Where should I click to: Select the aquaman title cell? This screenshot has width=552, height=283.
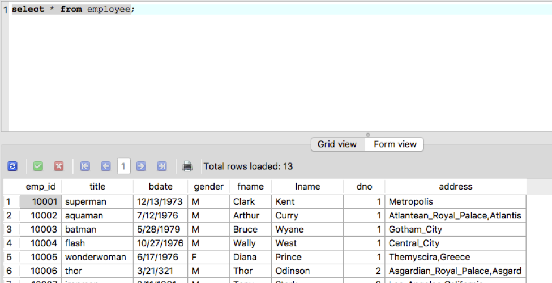pyautogui.click(x=97, y=216)
